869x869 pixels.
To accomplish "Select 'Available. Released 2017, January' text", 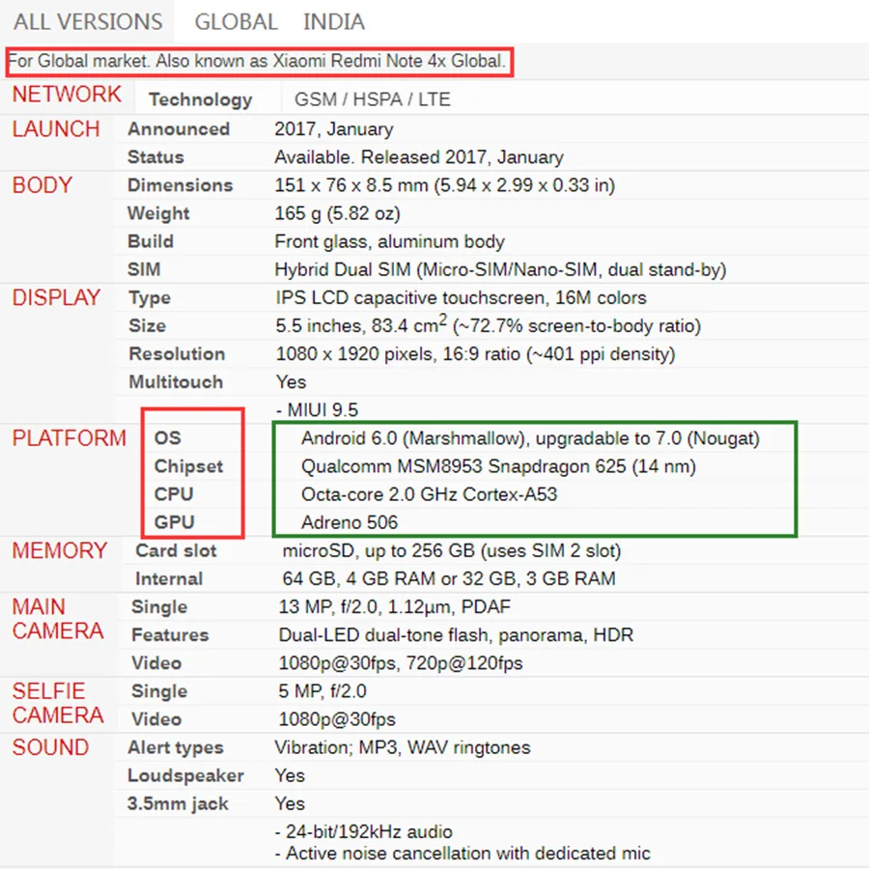I will tap(419, 157).
